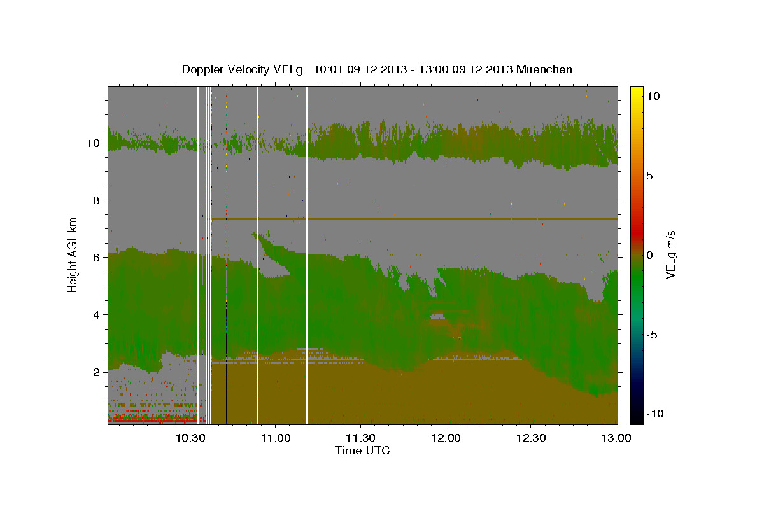Click the 13:00 time tick label
The width and height of the screenshot is (764, 509).
click(x=616, y=438)
